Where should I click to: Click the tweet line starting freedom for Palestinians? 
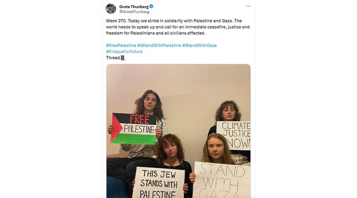[155, 33]
